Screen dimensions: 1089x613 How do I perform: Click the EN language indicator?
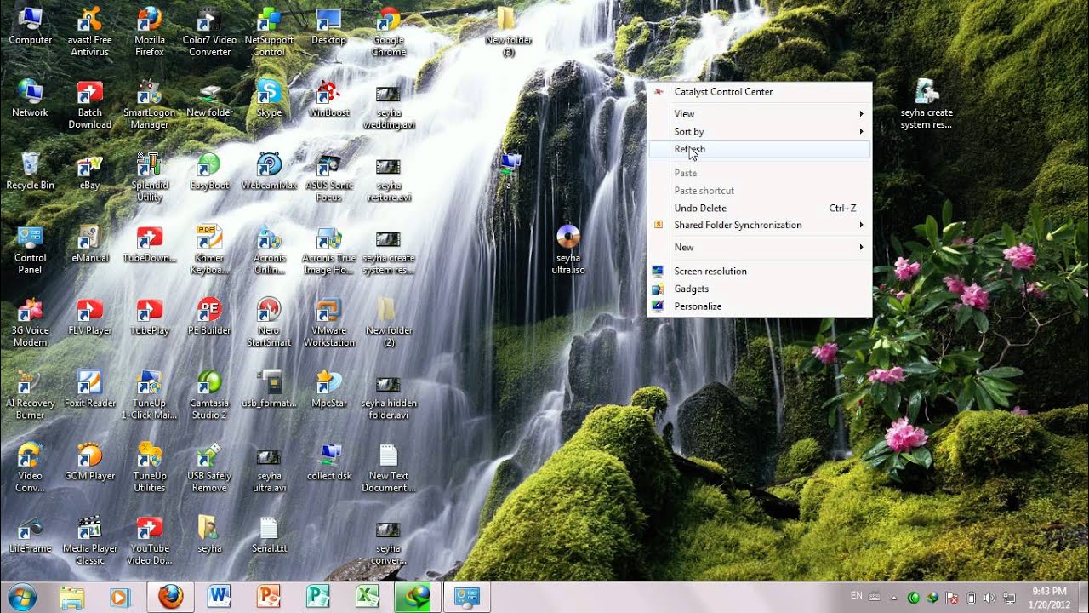[857, 596]
